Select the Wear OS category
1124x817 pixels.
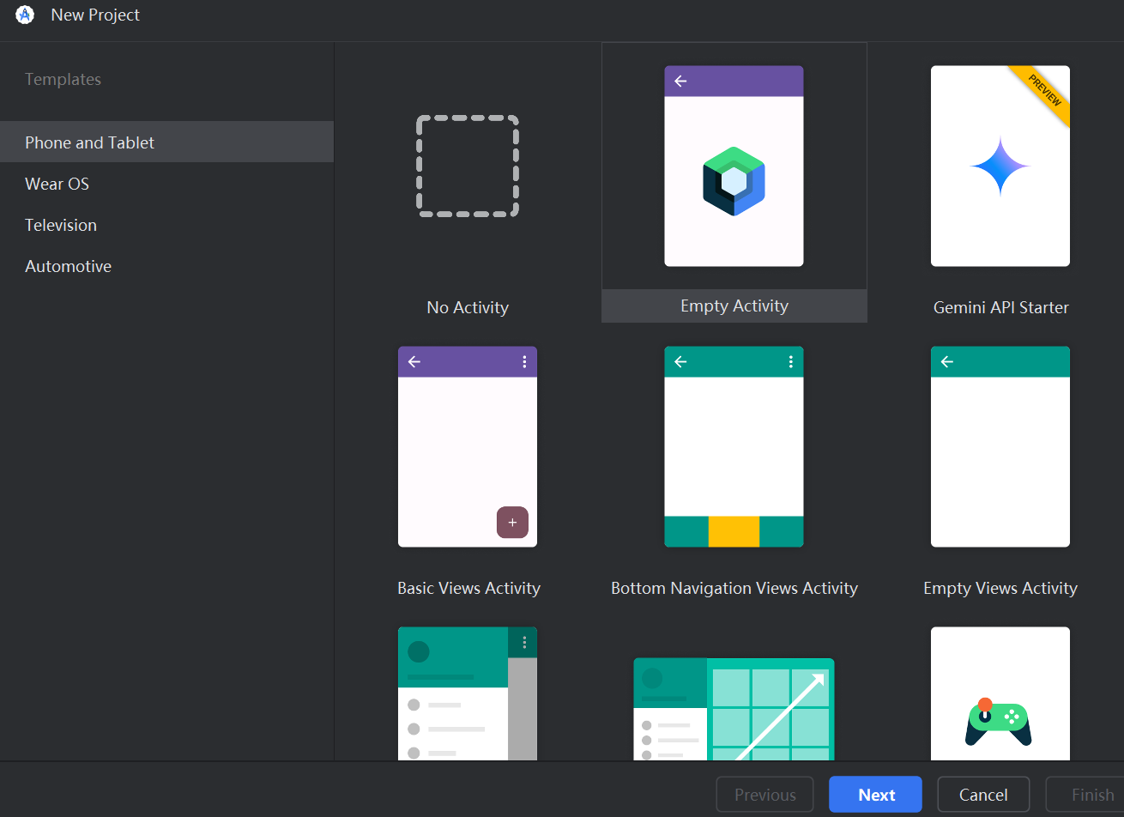coord(166,184)
